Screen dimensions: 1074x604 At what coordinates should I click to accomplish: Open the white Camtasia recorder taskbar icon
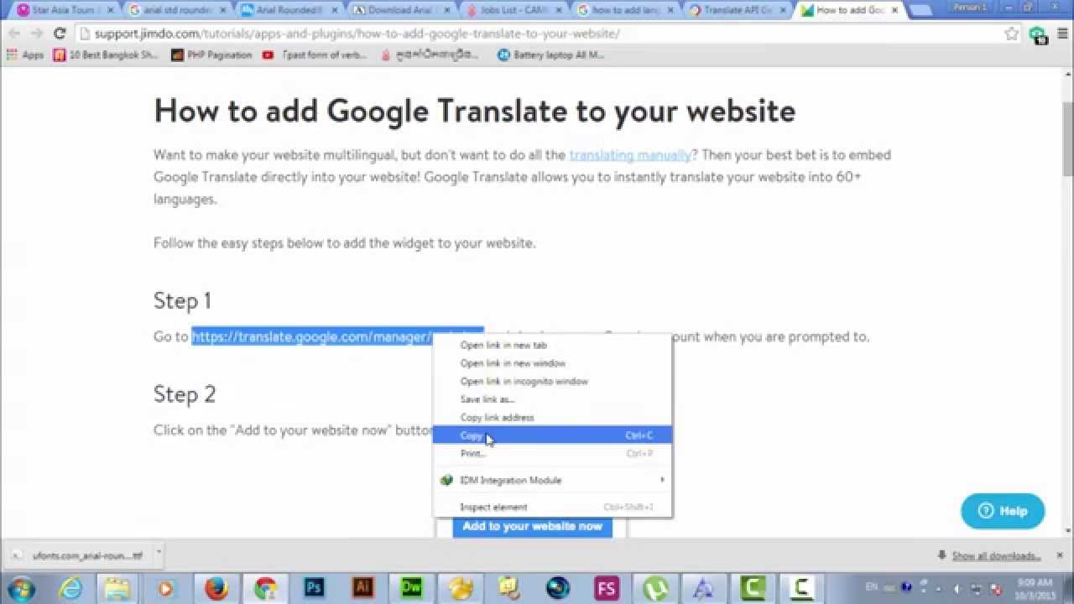pos(802,587)
